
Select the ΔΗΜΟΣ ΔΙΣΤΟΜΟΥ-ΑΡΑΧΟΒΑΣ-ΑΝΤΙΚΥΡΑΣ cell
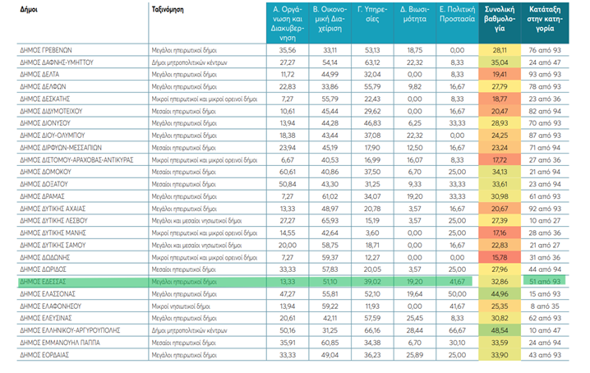point(76,159)
